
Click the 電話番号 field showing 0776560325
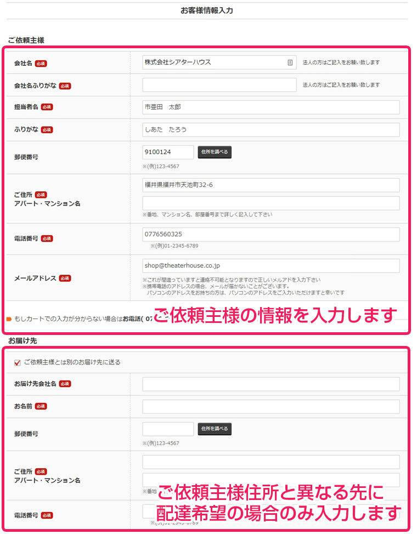271,235
